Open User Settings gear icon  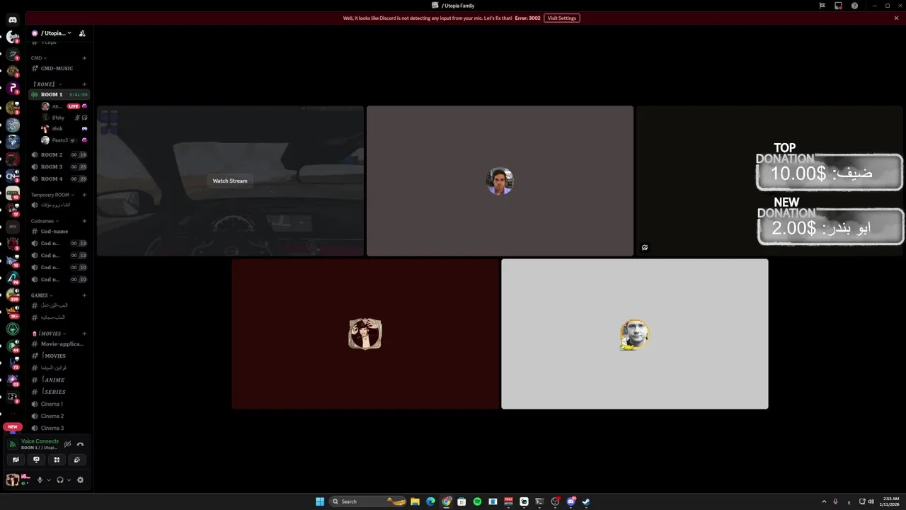(x=80, y=480)
